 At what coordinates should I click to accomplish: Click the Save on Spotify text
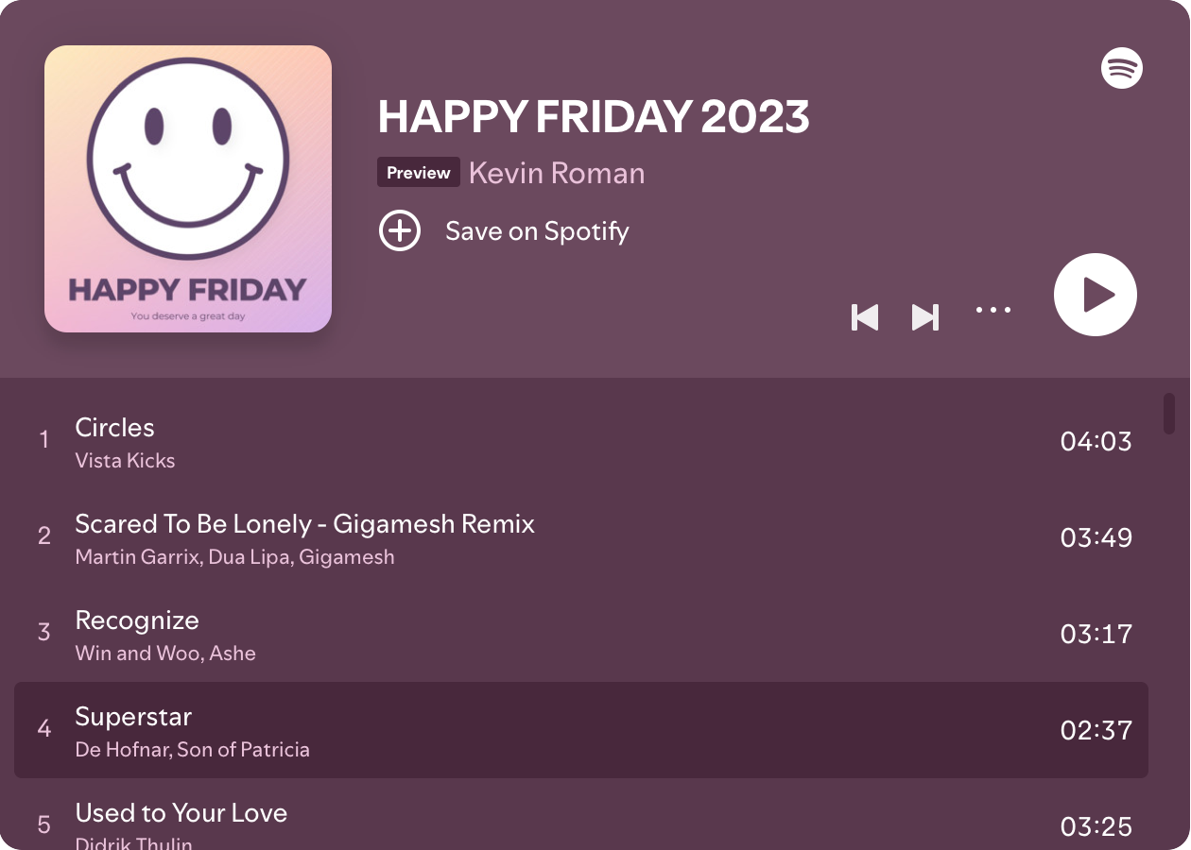(537, 231)
